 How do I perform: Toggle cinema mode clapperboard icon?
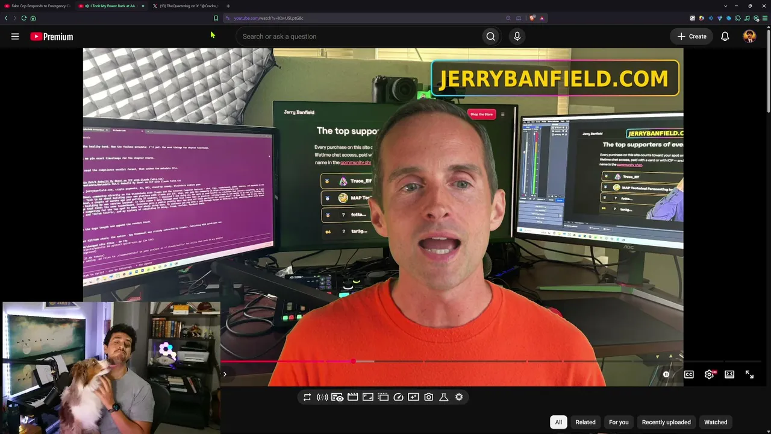coord(353,397)
